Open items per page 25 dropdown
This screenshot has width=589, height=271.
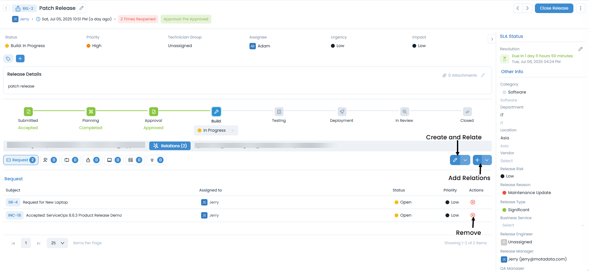click(x=57, y=243)
